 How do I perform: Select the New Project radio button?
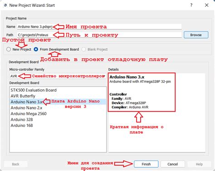click(x=9, y=49)
